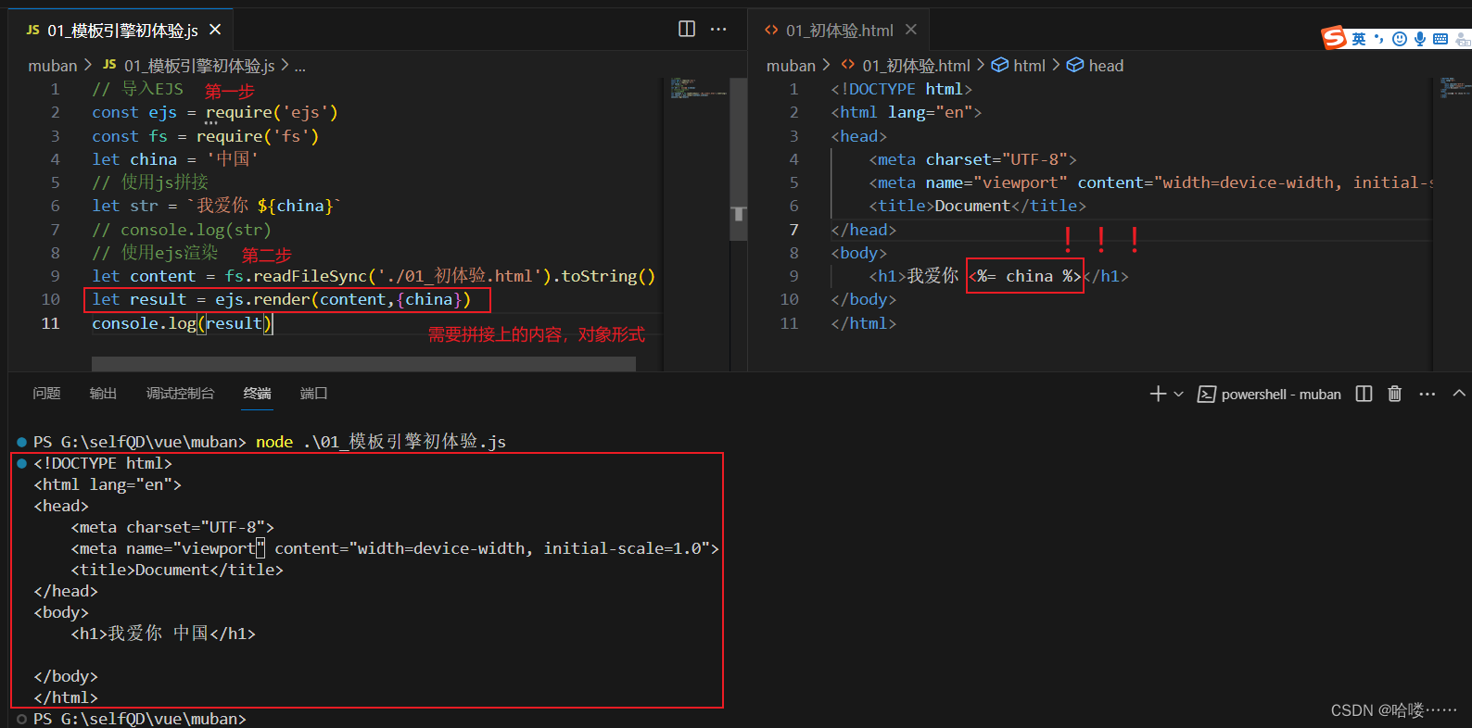The height and width of the screenshot is (728, 1472).
Task: Close the 01_初体验.html tab
Action: (x=911, y=30)
